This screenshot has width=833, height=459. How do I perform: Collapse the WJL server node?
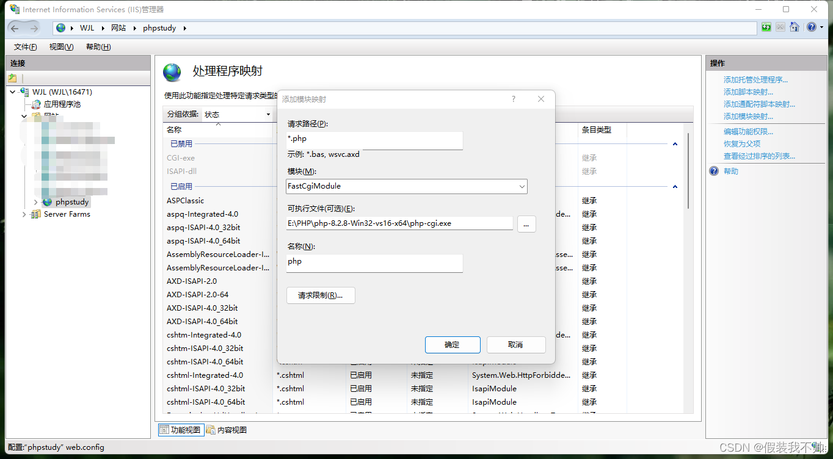click(14, 92)
